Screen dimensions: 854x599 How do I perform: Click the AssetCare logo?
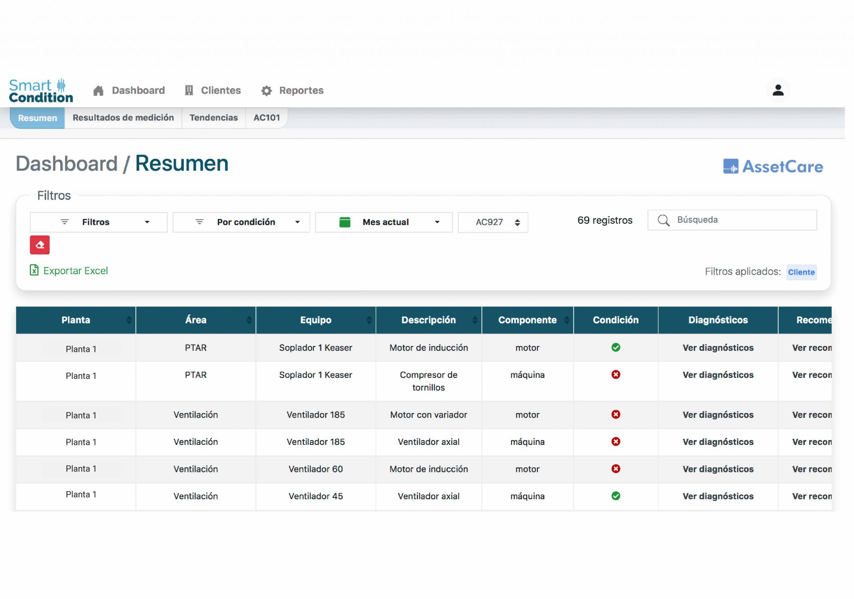tap(773, 166)
